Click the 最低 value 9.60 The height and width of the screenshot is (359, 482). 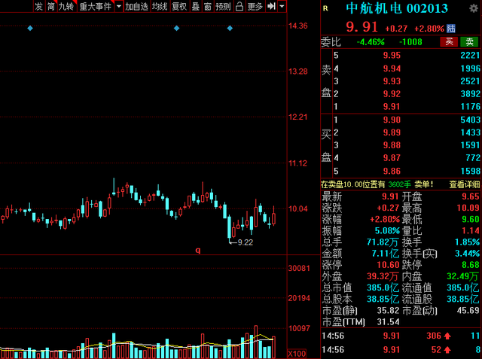(x=471, y=219)
